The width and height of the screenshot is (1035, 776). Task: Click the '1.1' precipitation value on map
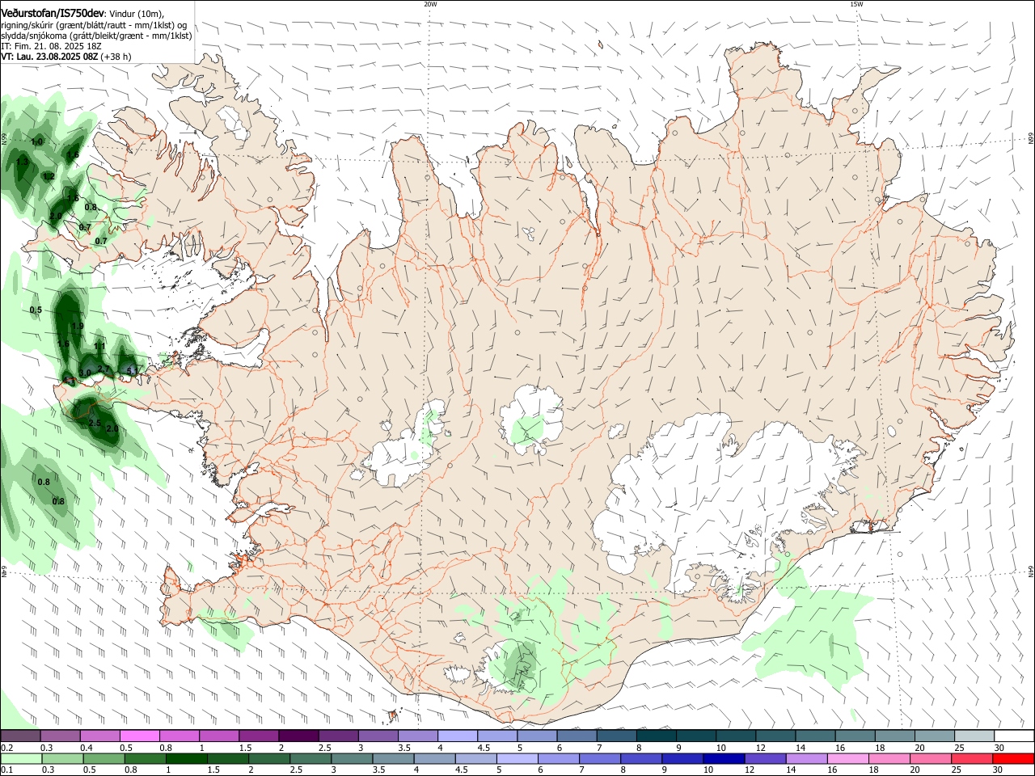coord(99,346)
